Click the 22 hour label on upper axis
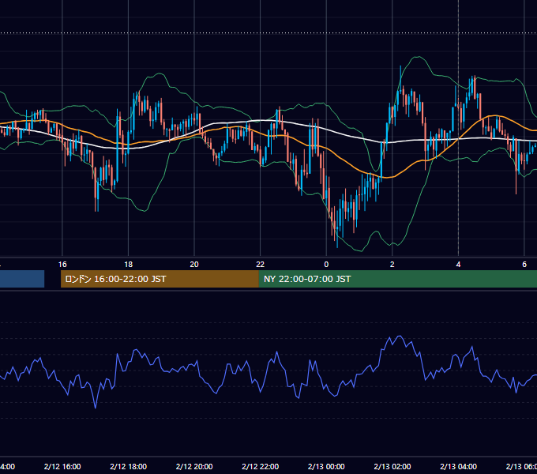This screenshot has width=537, height=474. (261, 265)
